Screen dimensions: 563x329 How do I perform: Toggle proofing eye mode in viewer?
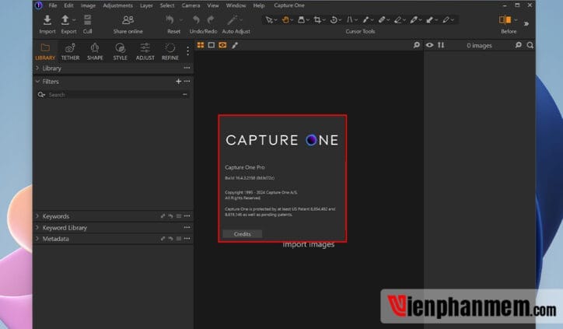click(222, 45)
